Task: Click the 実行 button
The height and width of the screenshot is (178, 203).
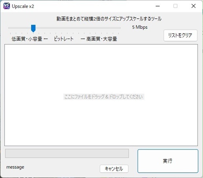Action: (x=168, y=161)
